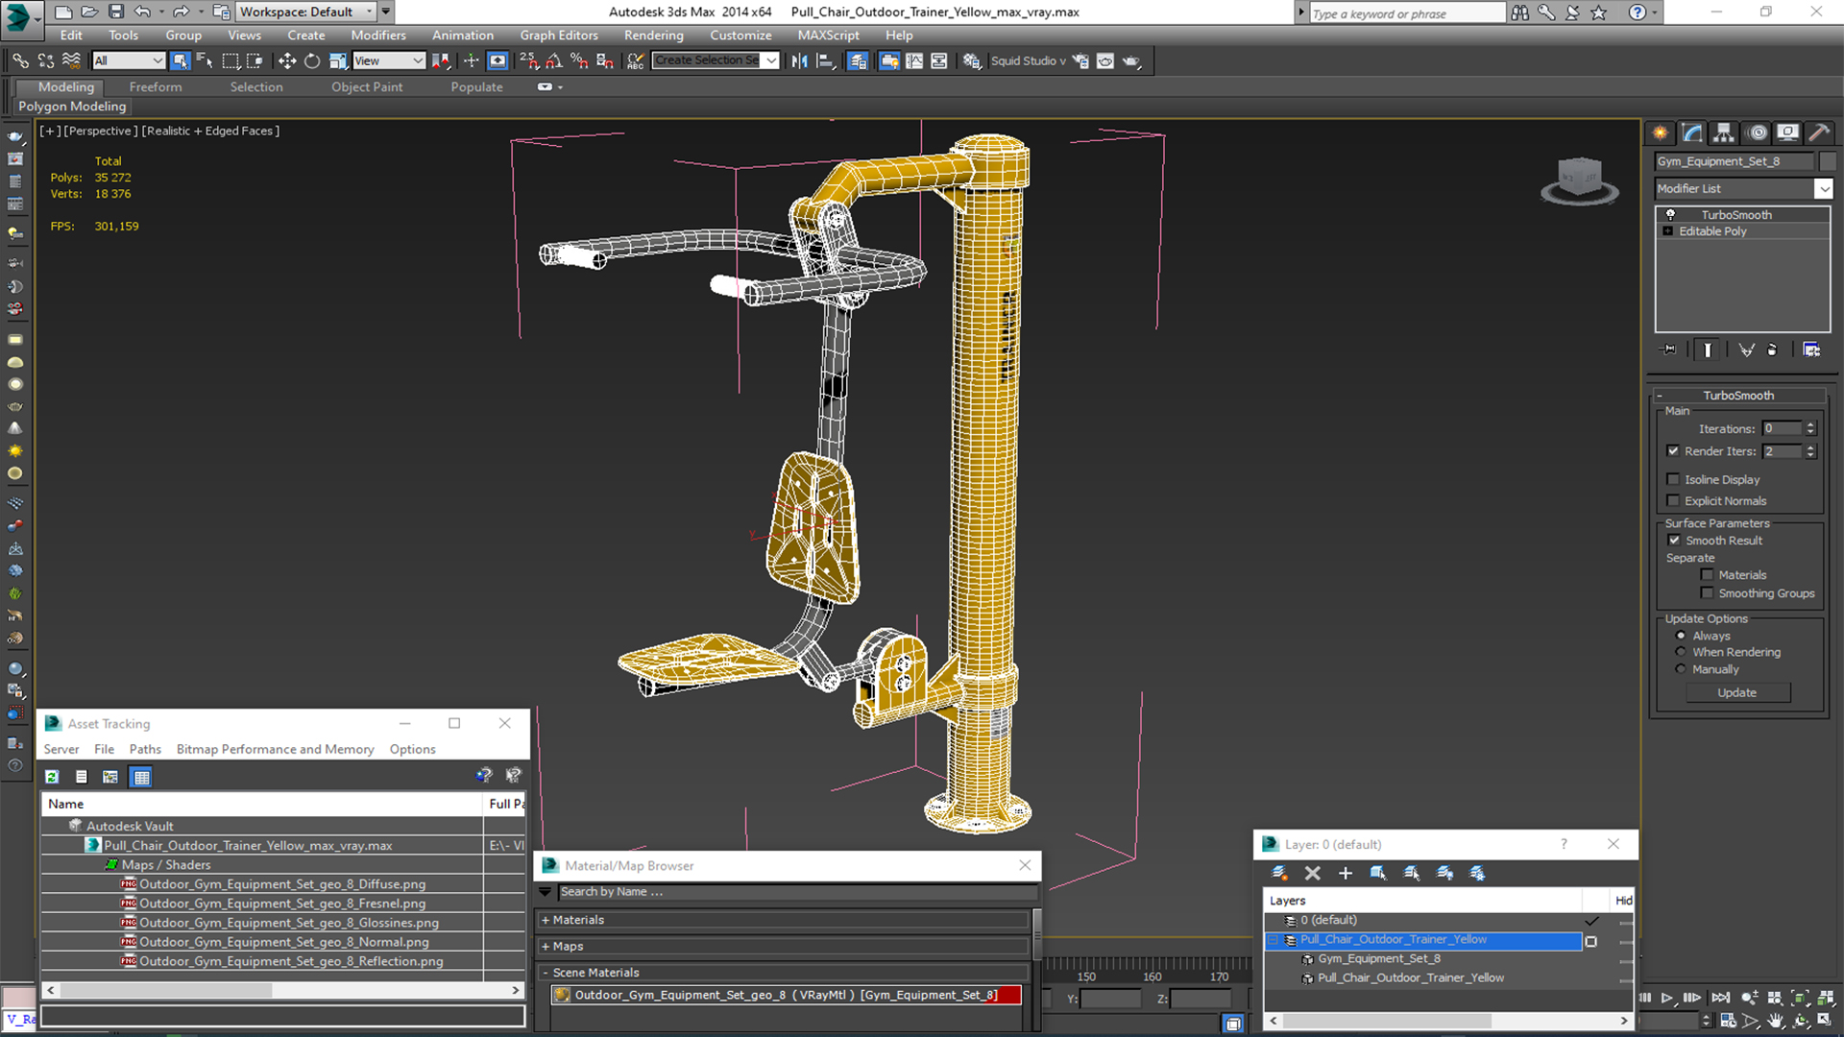1844x1037 pixels.
Task: Click the Mirror tool in main toolbar
Action: click(799, 60)
